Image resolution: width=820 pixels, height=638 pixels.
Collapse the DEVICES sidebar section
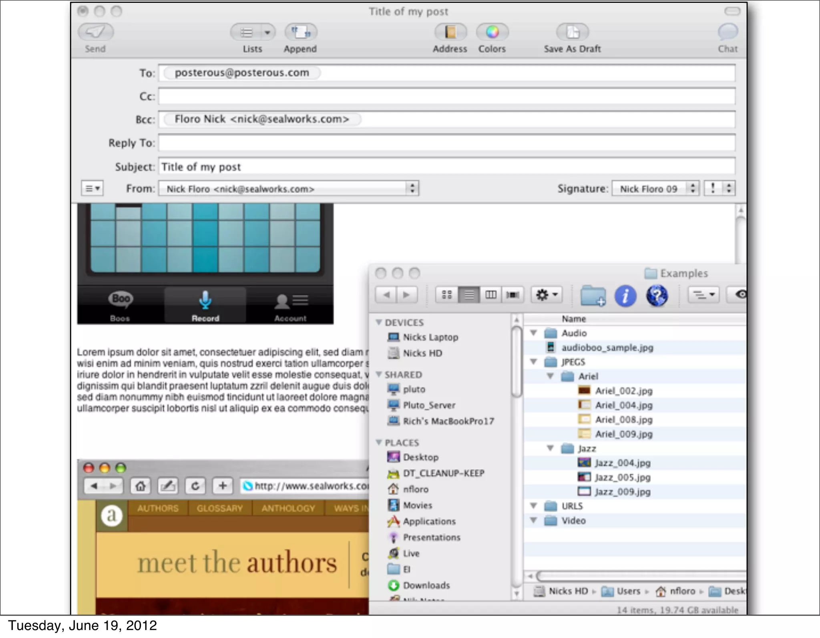379,322
